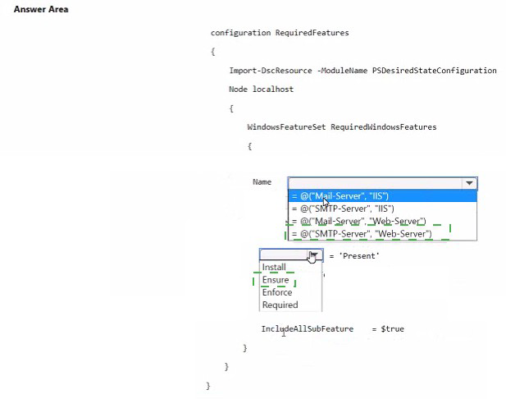The width and height of the screenshot is (506, 399).
Task: Pick the "Mail-Server", "Web-Server" option
Action: (358, 222)
